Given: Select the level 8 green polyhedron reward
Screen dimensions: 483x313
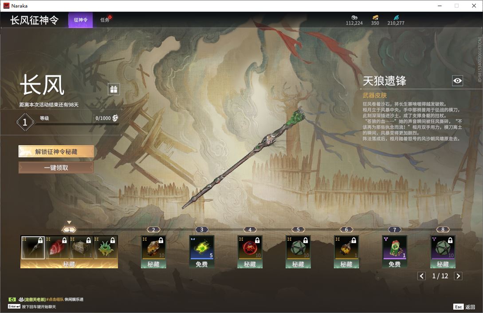Looking at the screenshot, I should [443, 247].
